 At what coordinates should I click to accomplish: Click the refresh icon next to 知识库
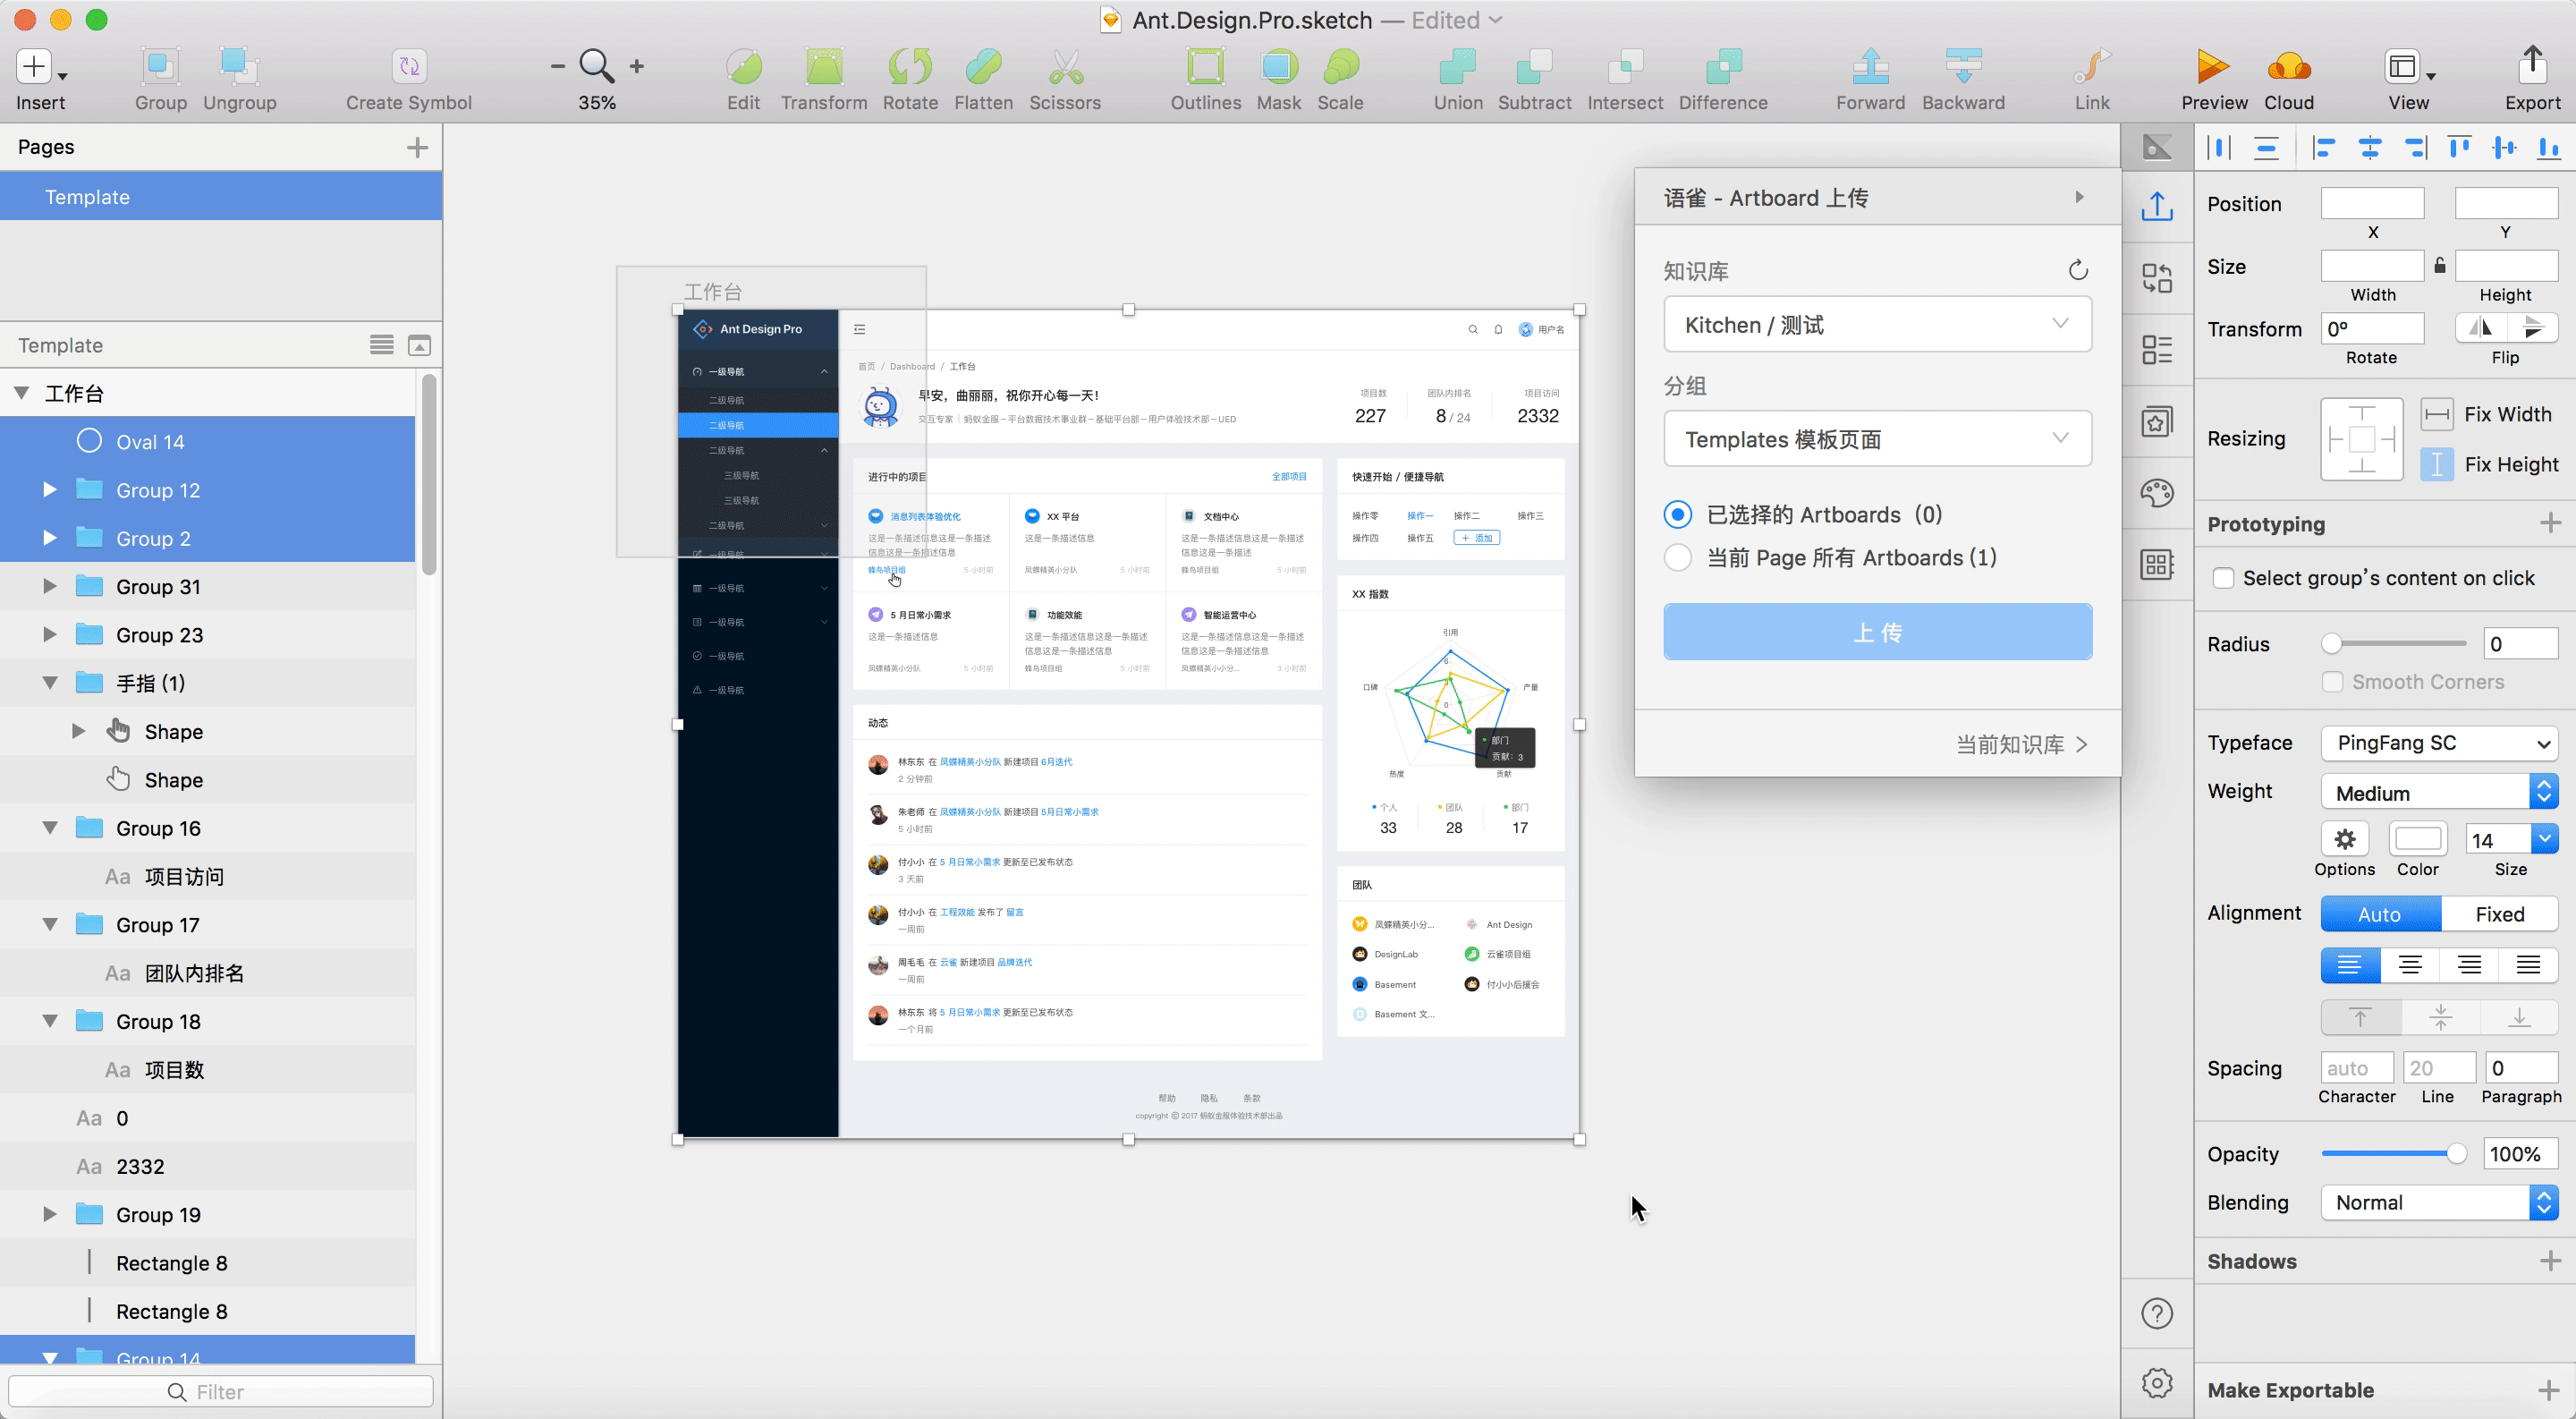2078,270
